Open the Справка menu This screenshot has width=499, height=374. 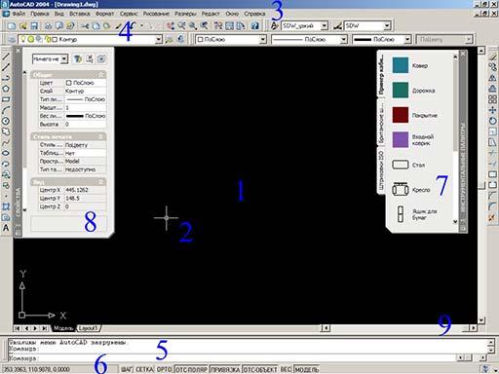tap(254, 14)
